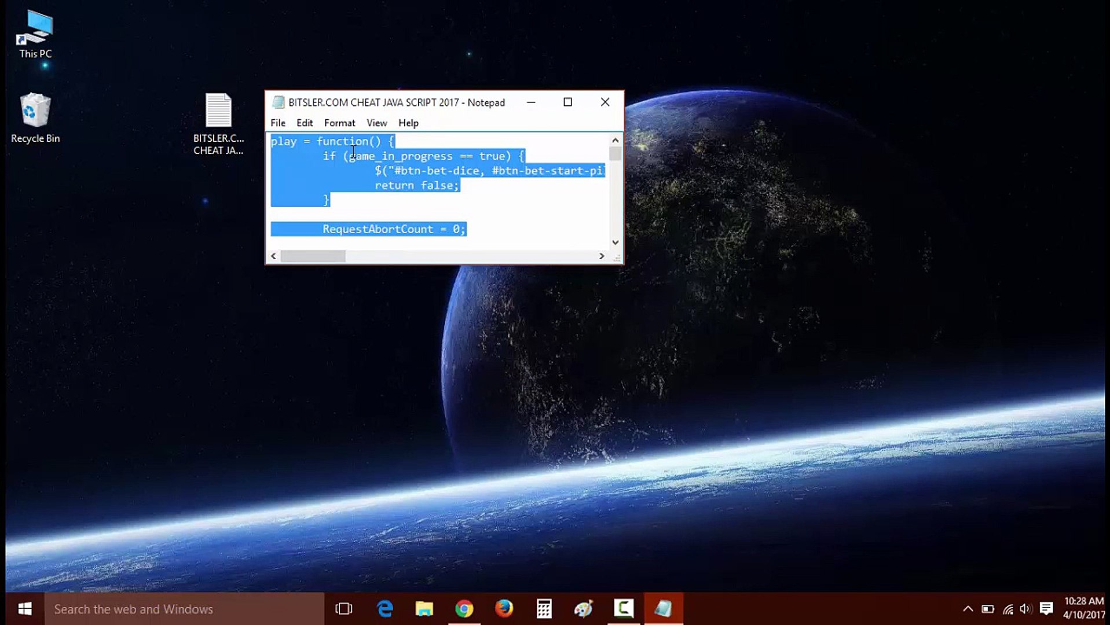Select the BITSLER.COM CHEAT JAVA SCRIPT text file on the desktop
Image resolution: width=1110 pixels, height=625 pixels.
pos(218,124)
